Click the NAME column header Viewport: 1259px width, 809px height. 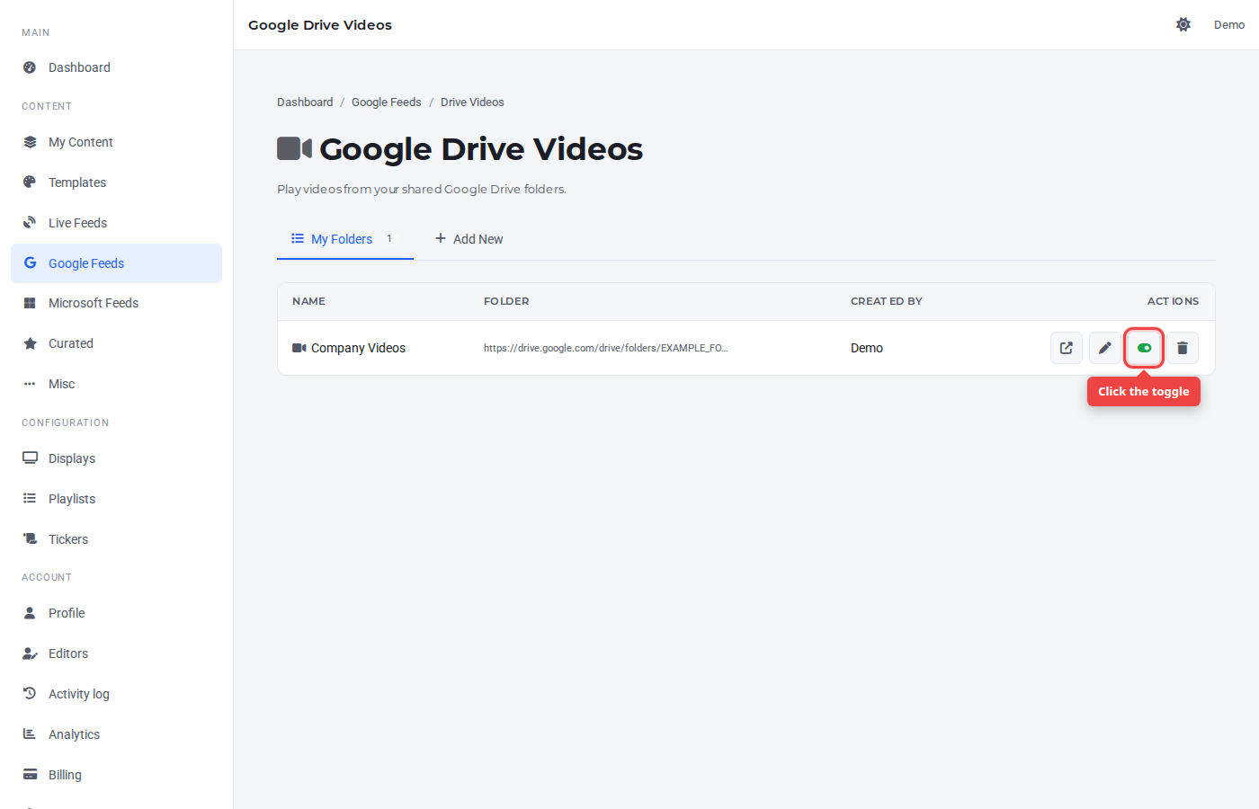coord(308,301)
